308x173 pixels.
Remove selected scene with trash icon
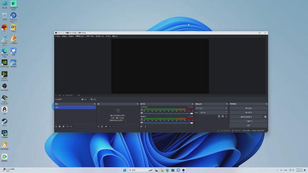[x=60, y=126]
